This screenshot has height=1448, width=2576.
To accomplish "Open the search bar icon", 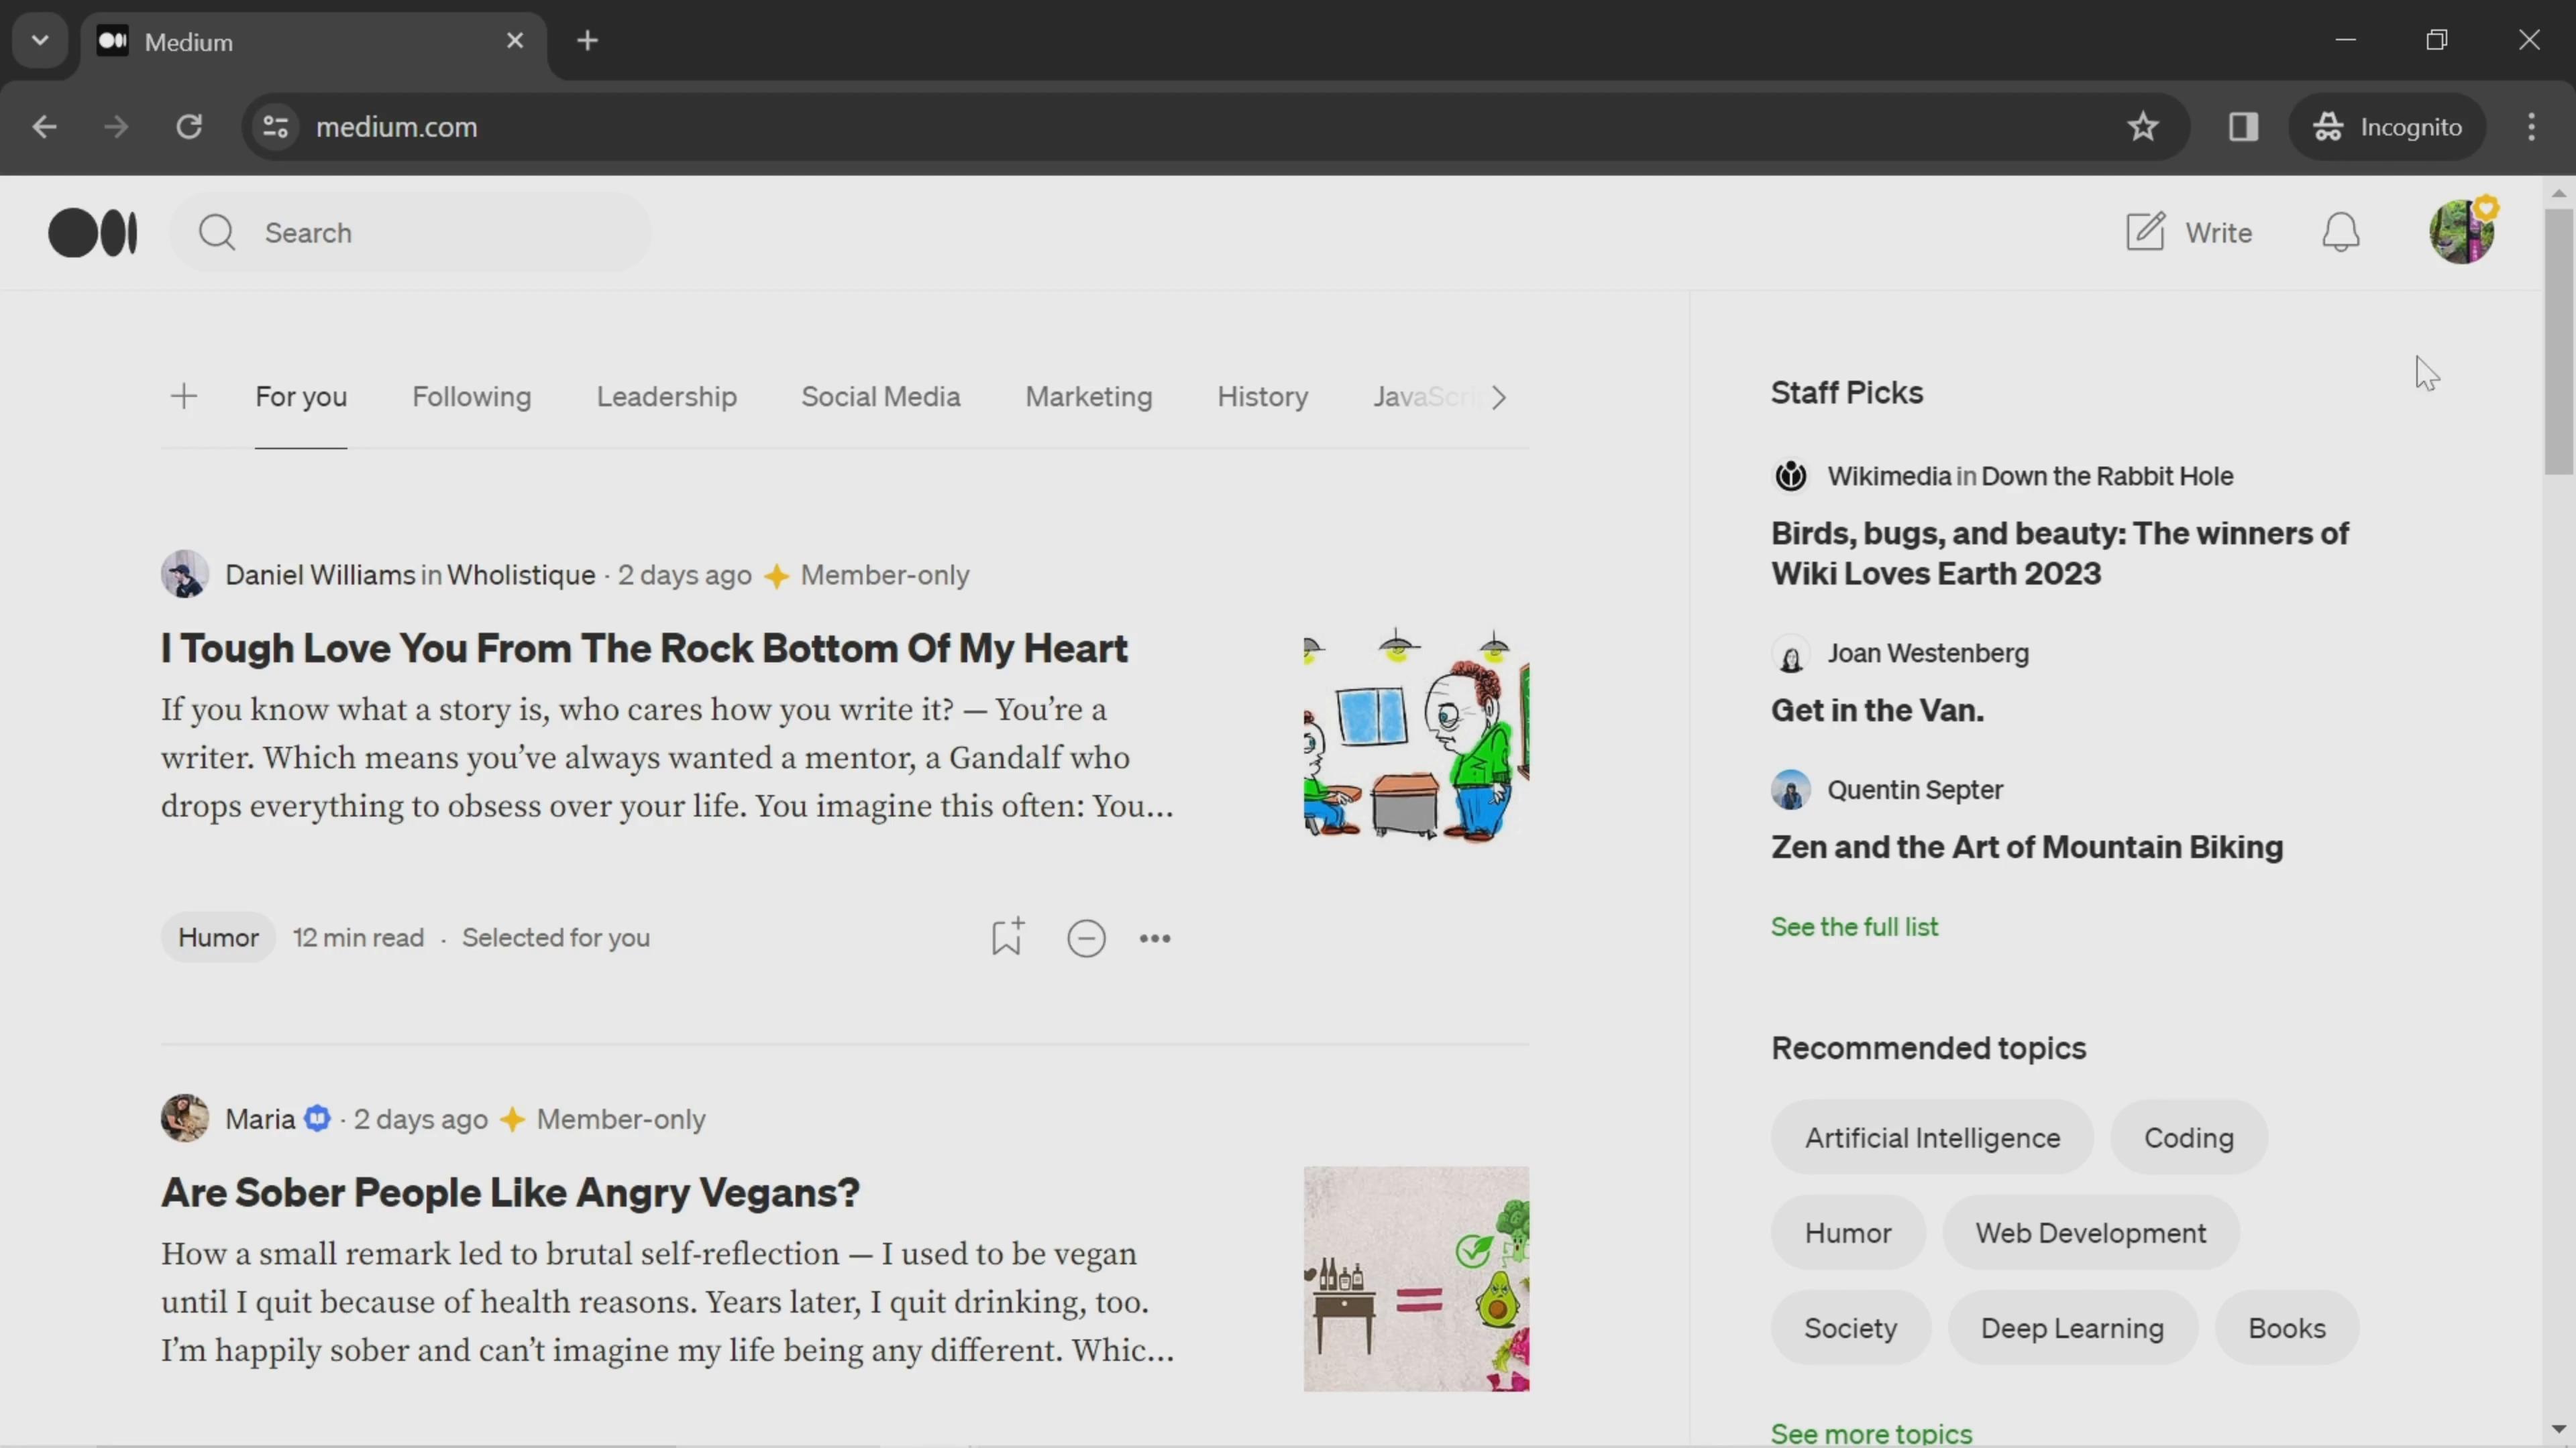I will coord(216,231).
